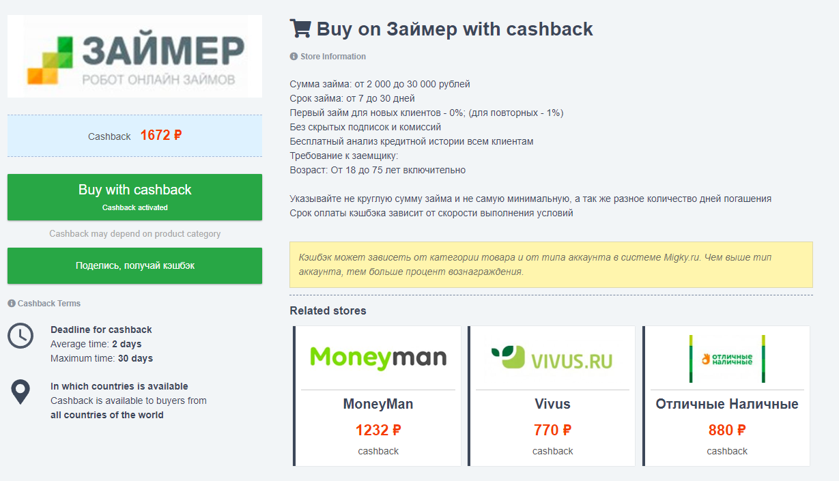Viewport: 839px width, 481px height.
Task: Click the map pin location icon
Action: pos(20,392)
